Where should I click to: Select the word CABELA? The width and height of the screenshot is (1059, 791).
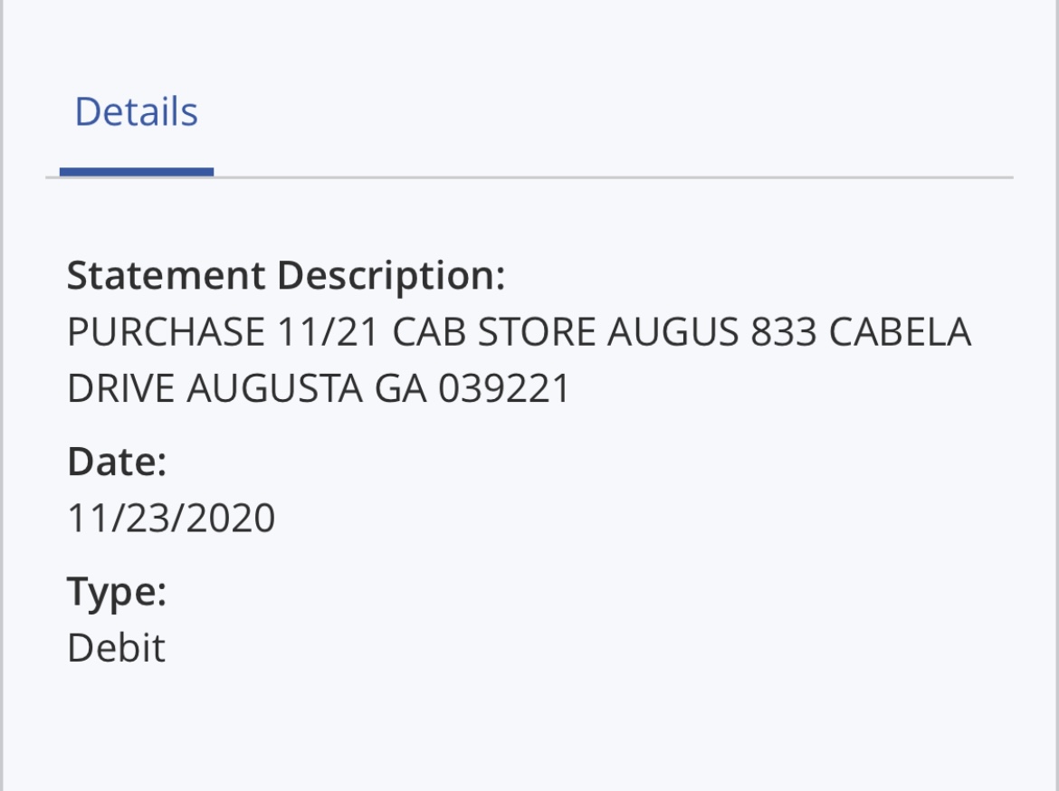coord(900,332)
